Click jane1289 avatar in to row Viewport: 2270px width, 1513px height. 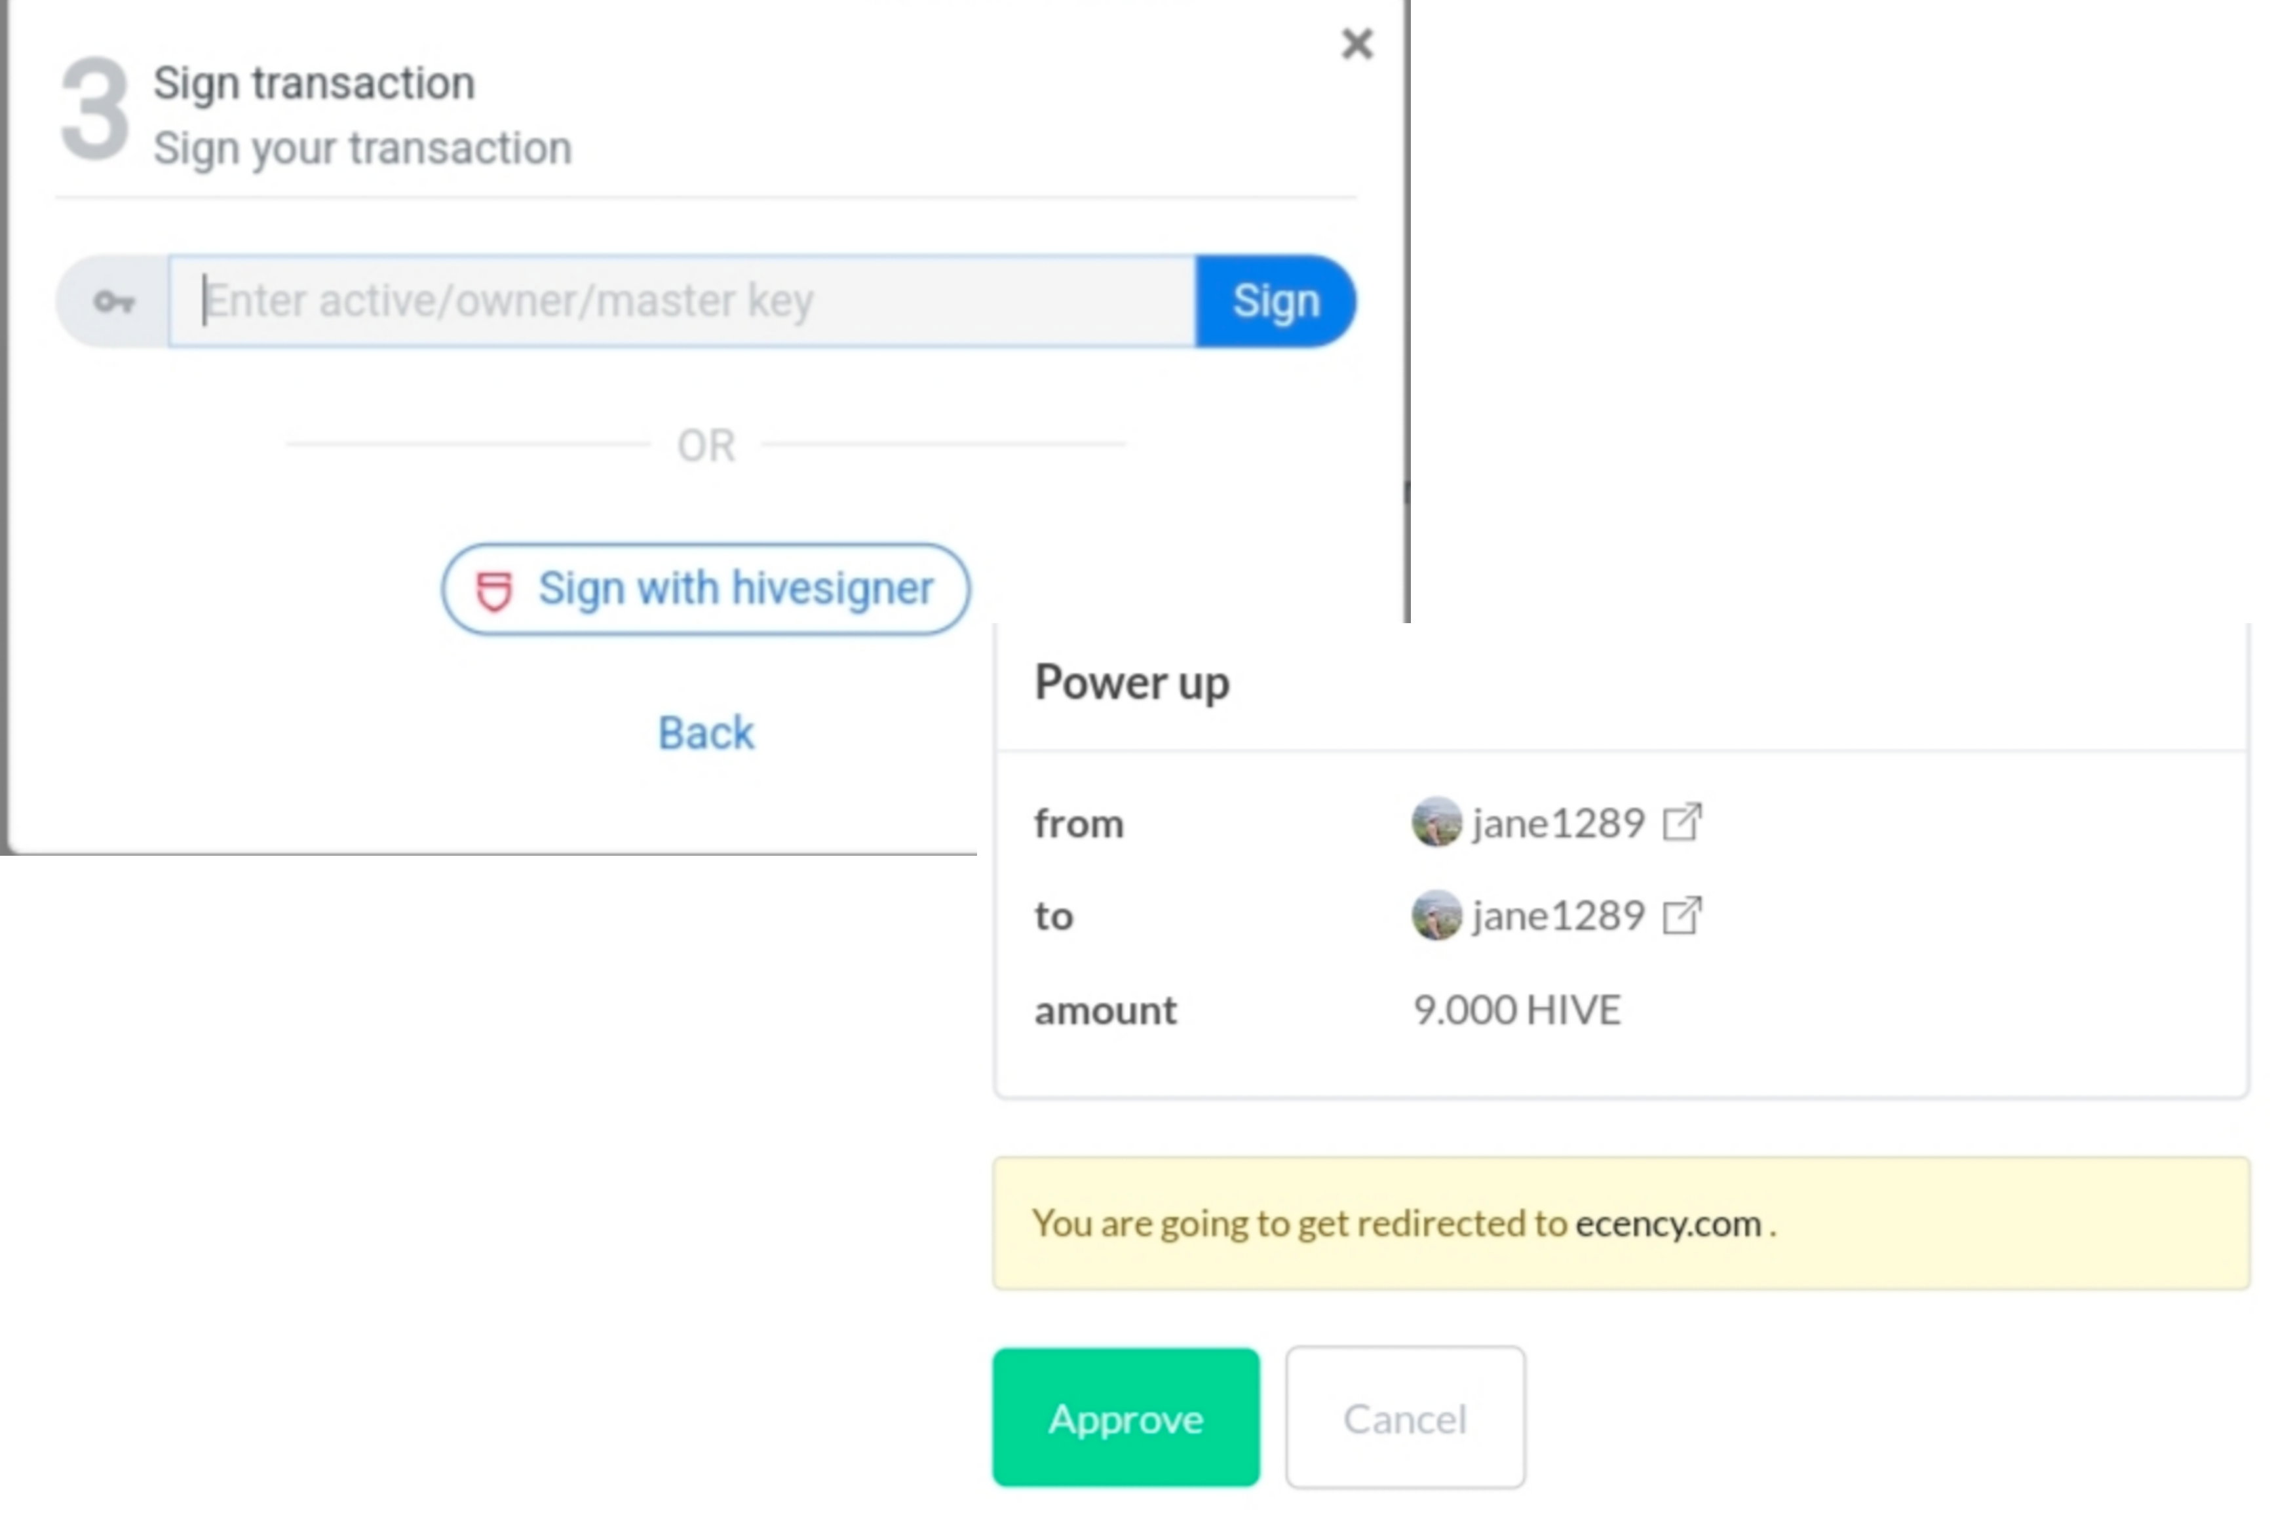coord(1436,915)
